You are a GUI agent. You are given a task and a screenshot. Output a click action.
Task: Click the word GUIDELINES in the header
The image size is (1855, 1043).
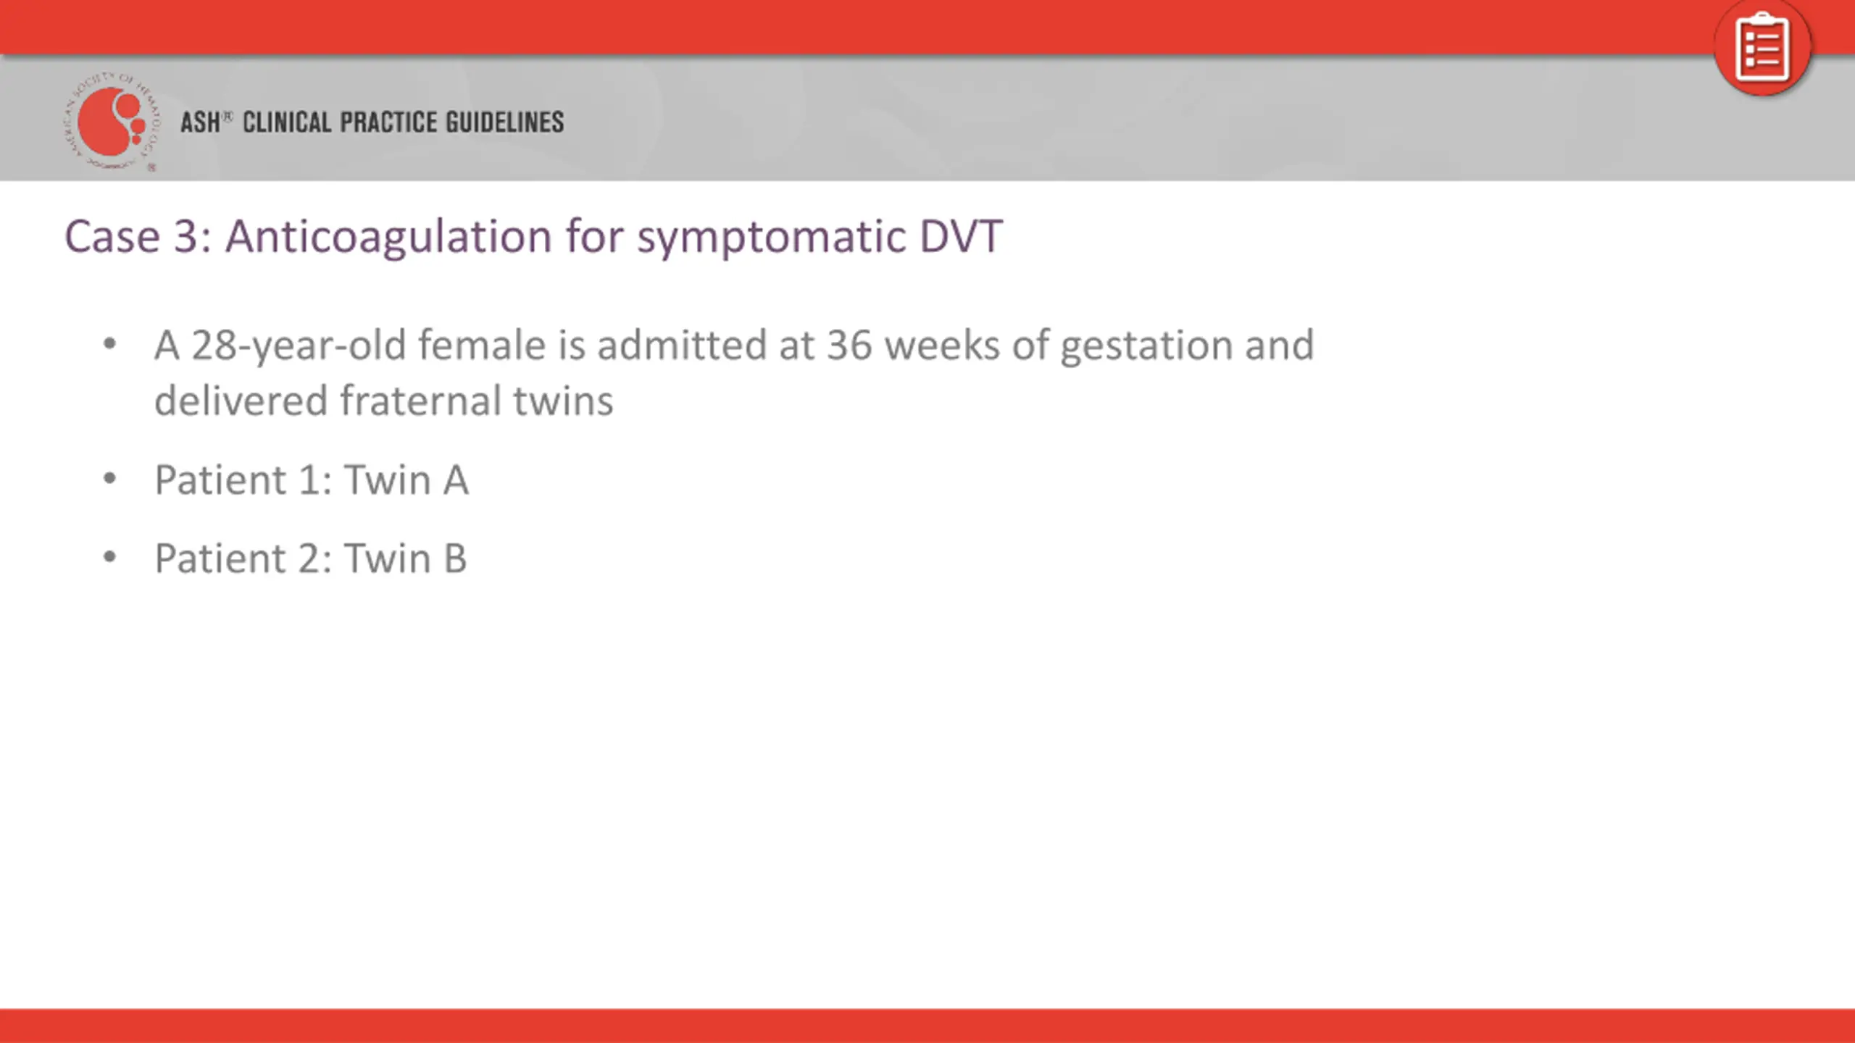coord(504,122)
